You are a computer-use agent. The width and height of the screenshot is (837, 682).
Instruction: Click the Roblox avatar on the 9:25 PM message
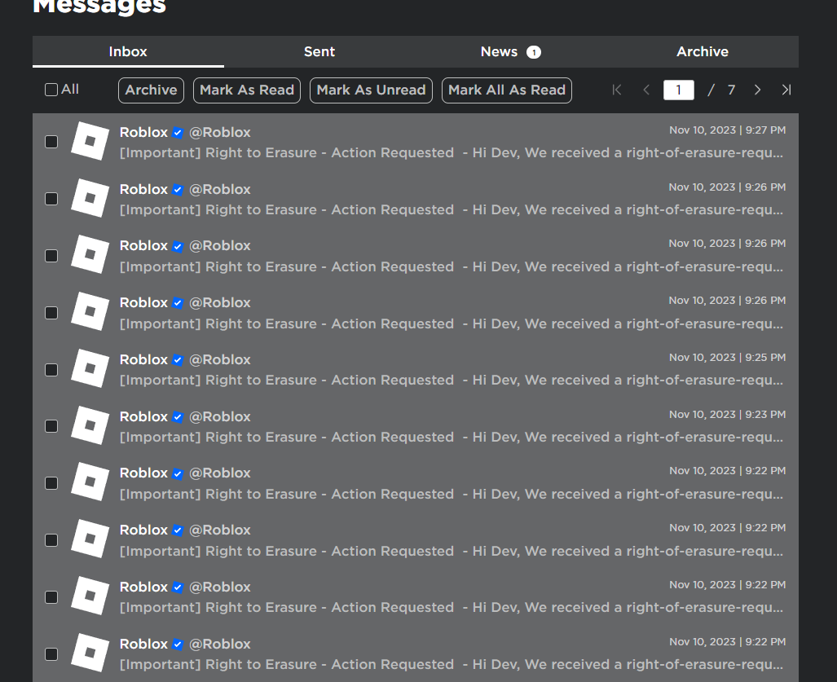pyautogui.click(x=90, y=368)
